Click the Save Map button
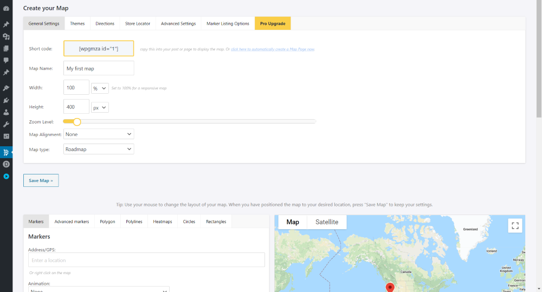Screen dimensions: 542x292 (41, 180)
